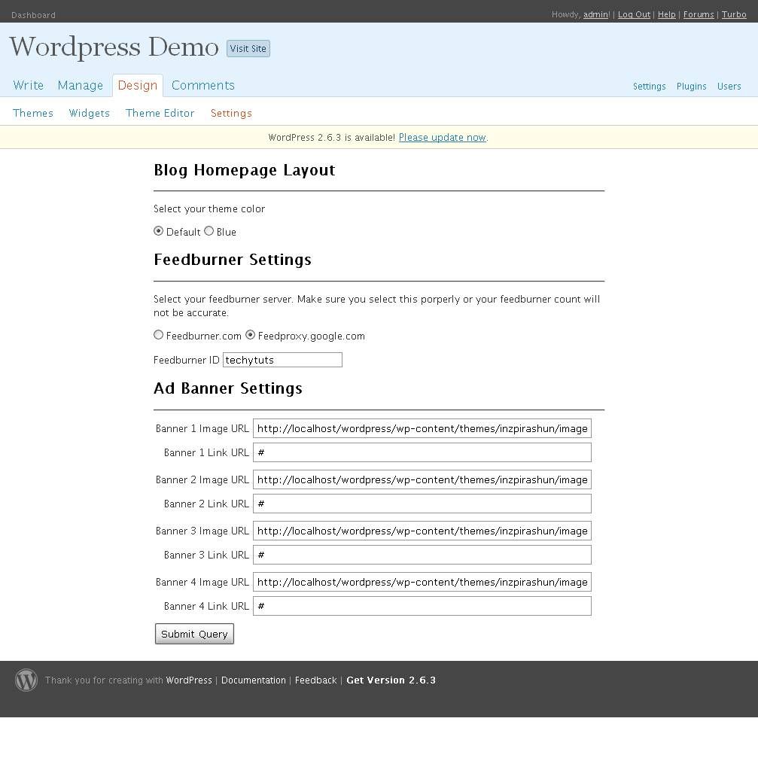Select the Default theme color radio button

click(158, 231)
